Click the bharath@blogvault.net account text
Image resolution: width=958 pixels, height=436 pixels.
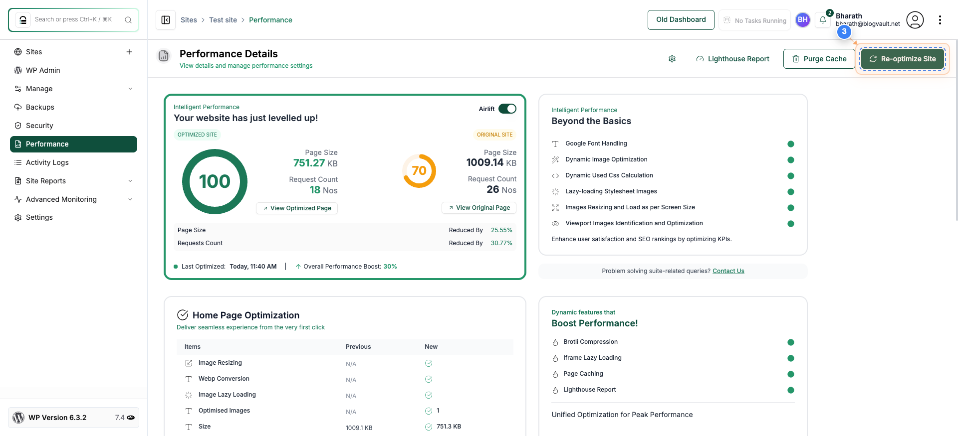[868, 24]
